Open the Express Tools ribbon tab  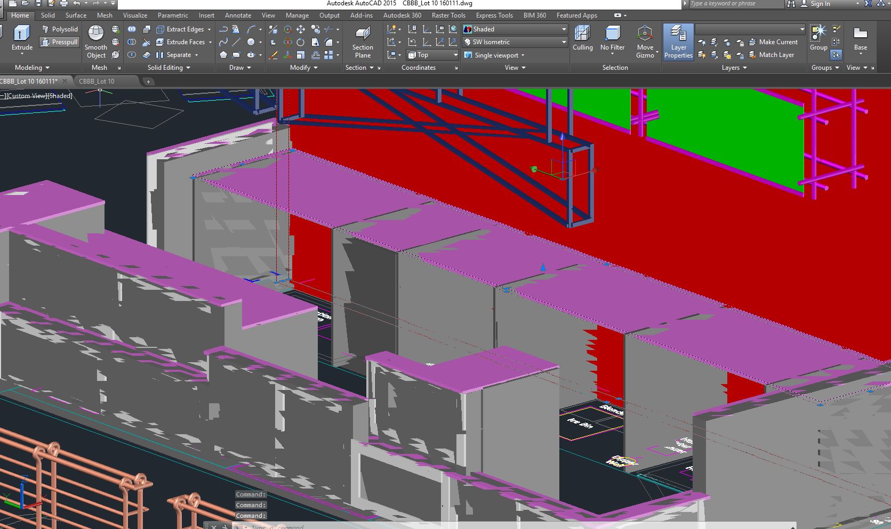click(494, 15)
